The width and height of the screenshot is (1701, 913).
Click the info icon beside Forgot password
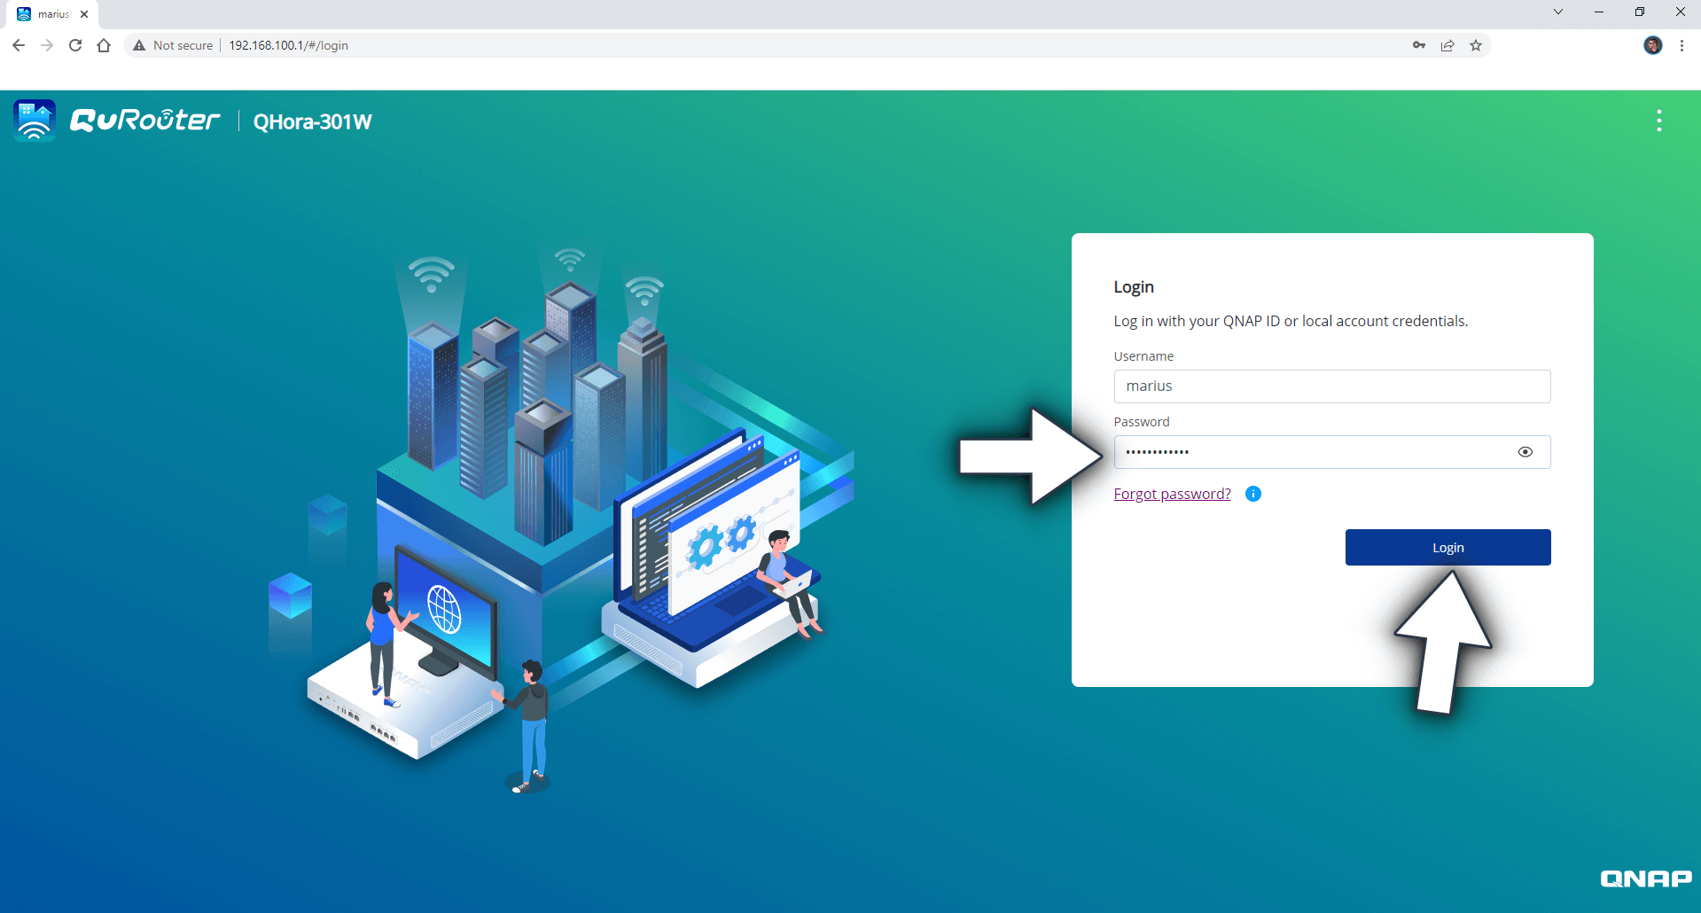coord(1252,494)
